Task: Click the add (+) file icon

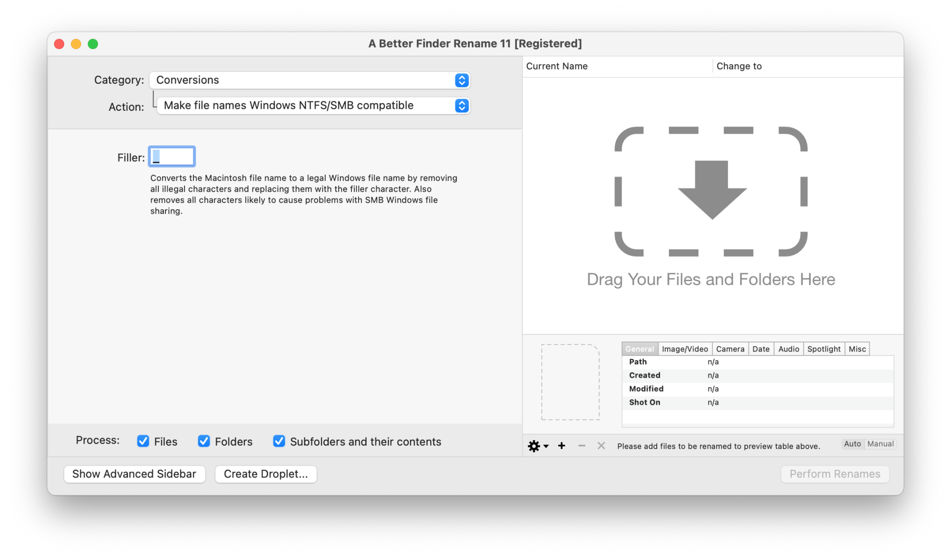Action: 562,444
